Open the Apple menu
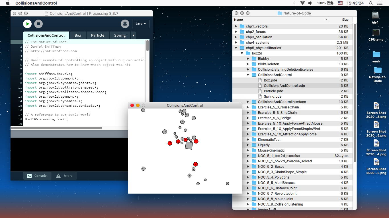 coord(8,3)
